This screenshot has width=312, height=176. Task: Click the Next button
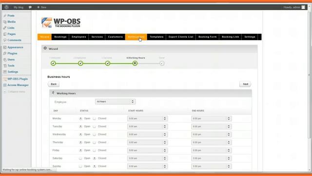[x=245, y=84]
